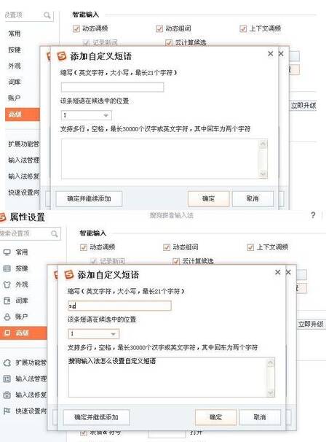Viewport: 329px width, 442px height.
Task: Open 常用 in the sidebar without icons
Action: coord(15,34)
